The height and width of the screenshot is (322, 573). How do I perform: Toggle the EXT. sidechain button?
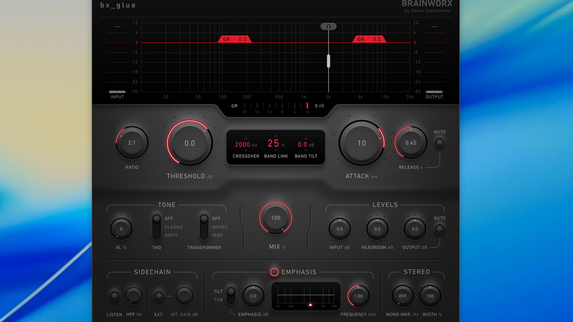click(x=159, y=296)
